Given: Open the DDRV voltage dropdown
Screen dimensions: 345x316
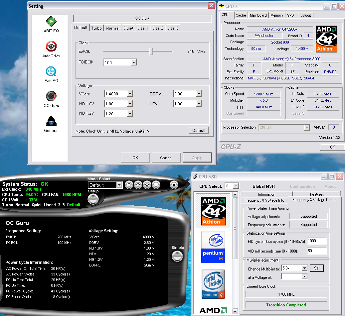Looking at the screenshot, I should [199, 94].
